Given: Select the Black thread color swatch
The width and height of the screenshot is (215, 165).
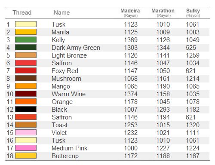Looking at the screenshot, I should point(26,109).
